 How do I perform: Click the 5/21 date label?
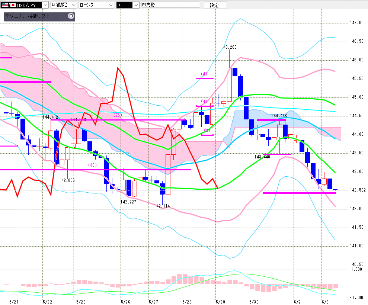14,302
